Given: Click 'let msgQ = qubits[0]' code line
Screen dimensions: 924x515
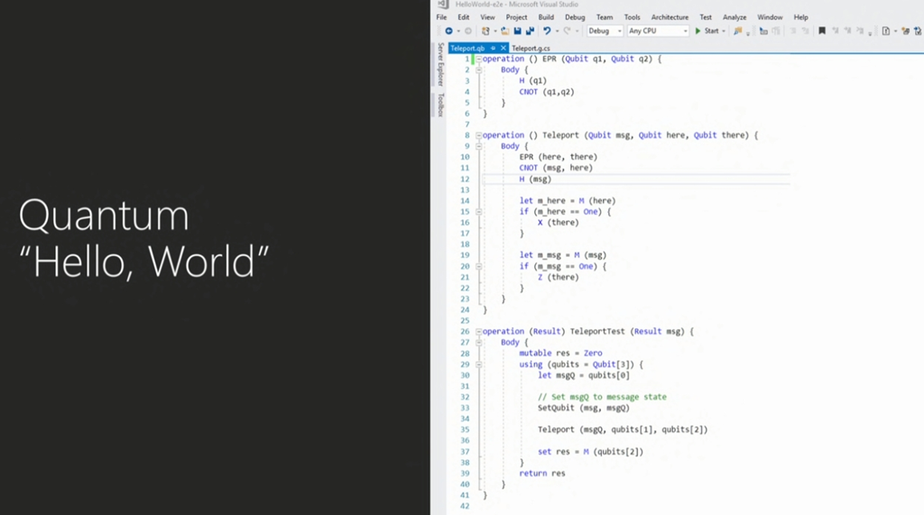Looking at the screenshot, I should pos(584,375).
